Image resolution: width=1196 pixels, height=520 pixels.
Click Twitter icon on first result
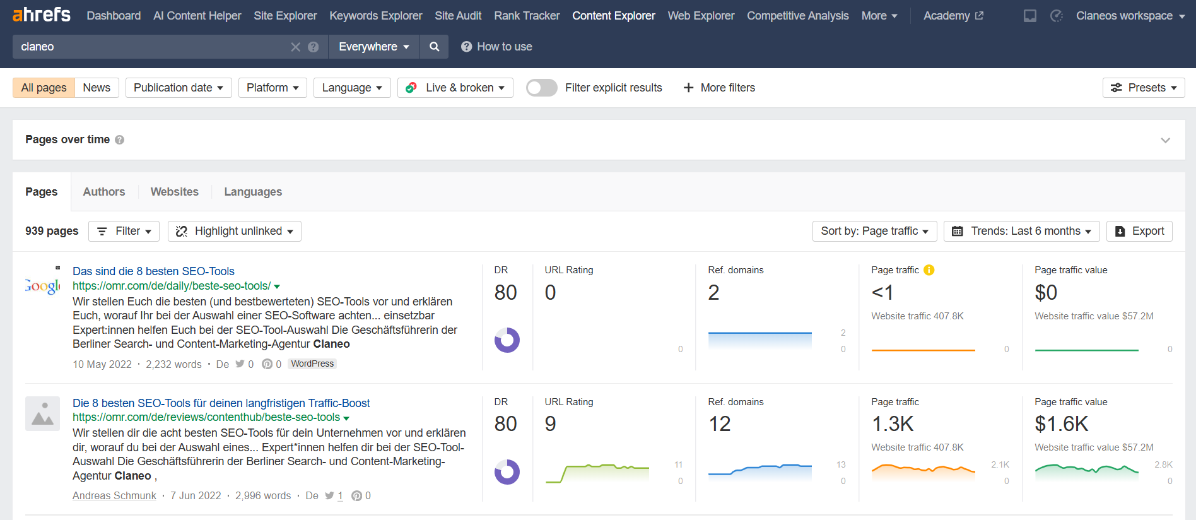240,364
